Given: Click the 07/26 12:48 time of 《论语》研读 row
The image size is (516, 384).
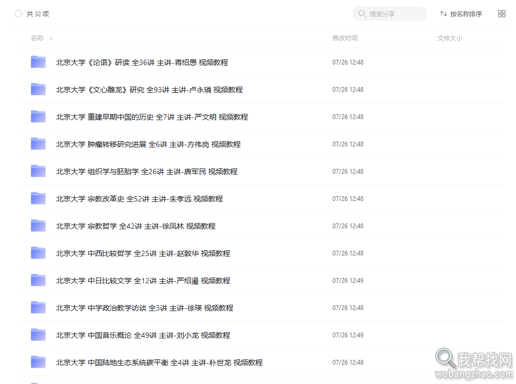Looking at the screenshot, I should [x=348, y=62].
